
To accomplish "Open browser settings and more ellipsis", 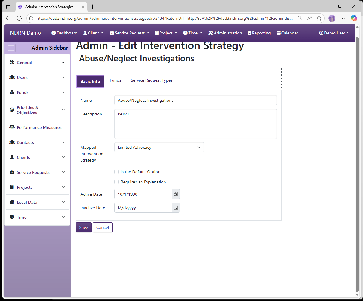I will point(343,18).
